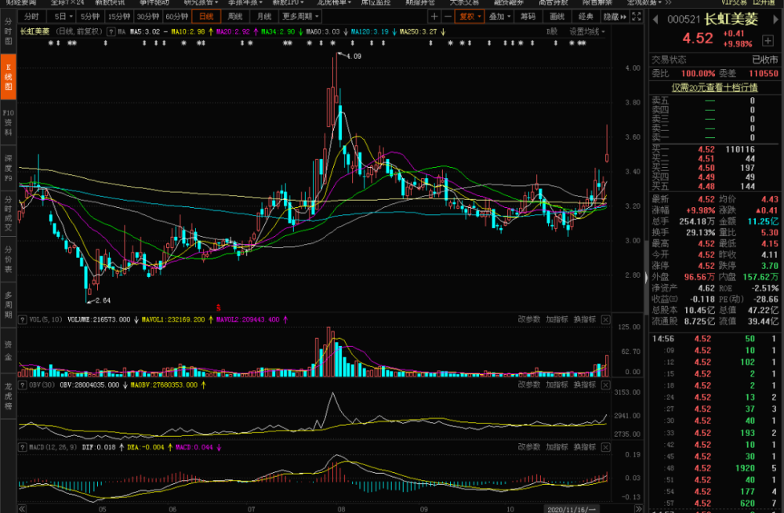784x513 pixels.
Task: Close the MACD indicator panel
Action: pos(605,447)
